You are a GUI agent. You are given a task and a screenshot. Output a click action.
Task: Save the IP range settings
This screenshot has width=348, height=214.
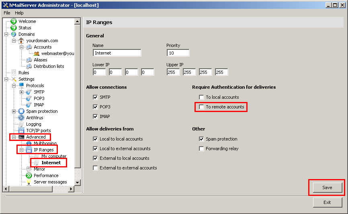click(328, 188)
